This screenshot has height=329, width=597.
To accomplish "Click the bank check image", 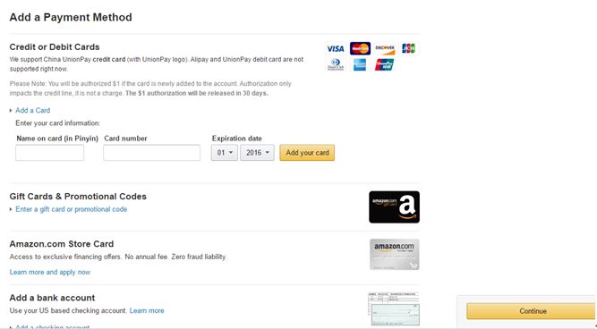I will [x=394, y=308].
